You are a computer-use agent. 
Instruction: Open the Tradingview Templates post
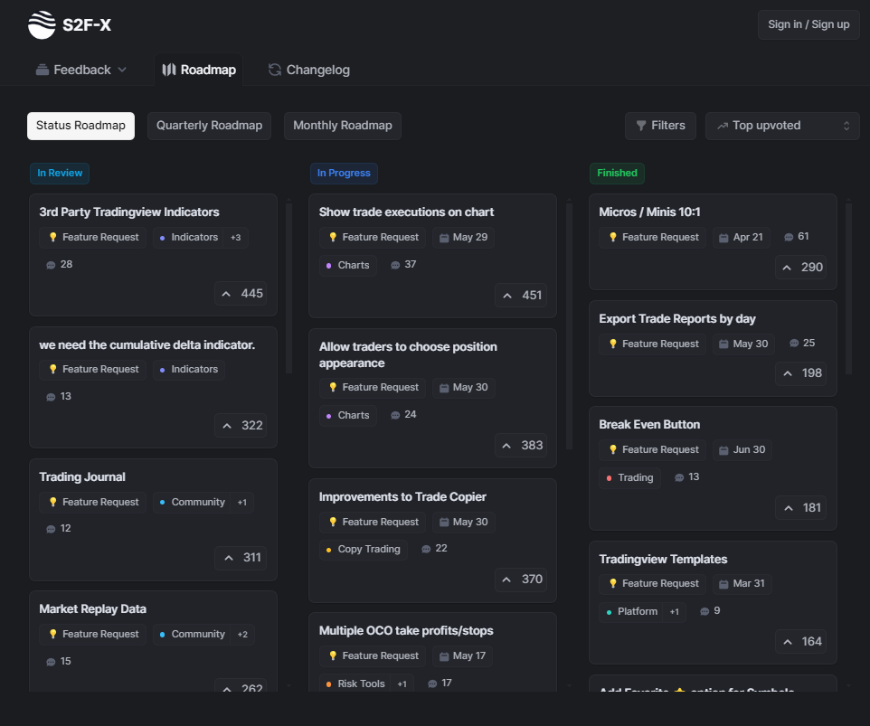[663, 559]
